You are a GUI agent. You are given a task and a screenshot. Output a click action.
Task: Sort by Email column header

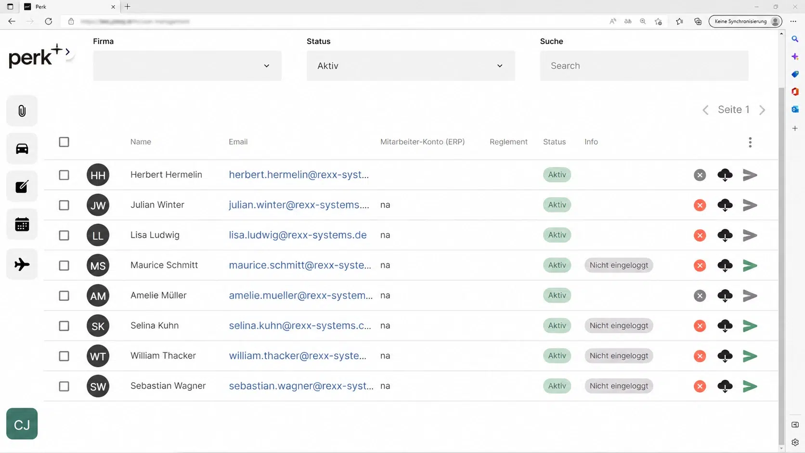coord(238,142)
